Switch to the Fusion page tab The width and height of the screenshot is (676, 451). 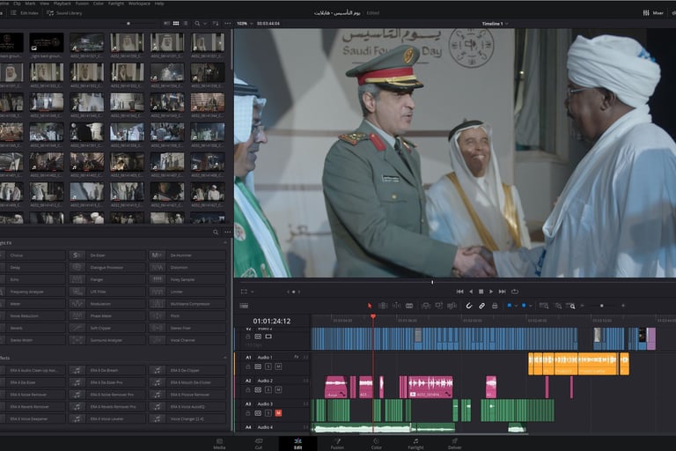click(x=337, y=444)
